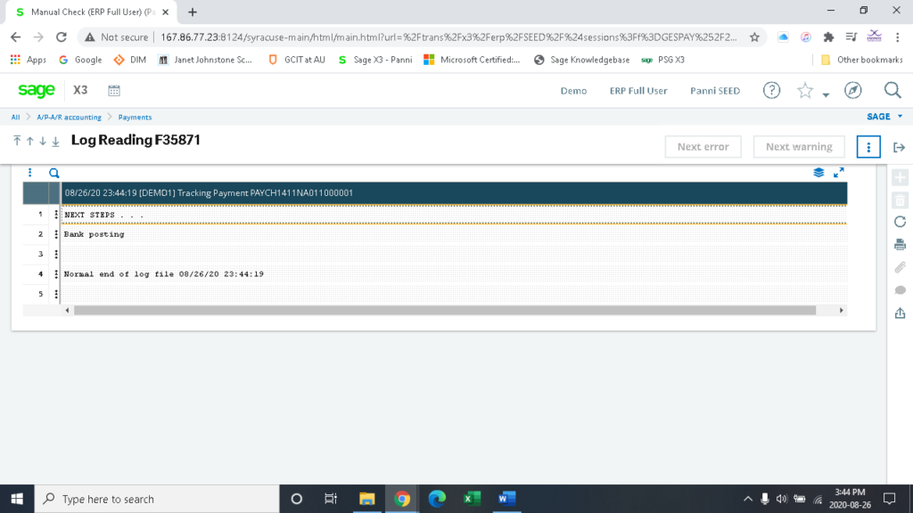This screenshot has width=913, height=513.
Task: Toggle fullscreen view of the log panel
Action: 838,173
